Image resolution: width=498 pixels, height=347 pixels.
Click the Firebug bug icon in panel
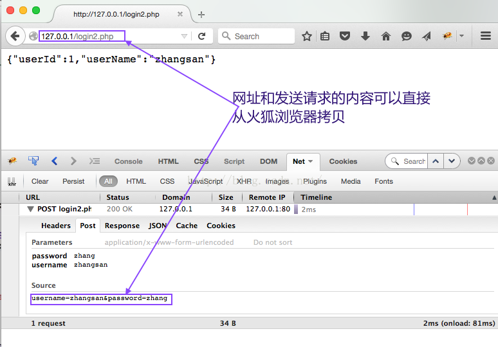tap(12, 161)
